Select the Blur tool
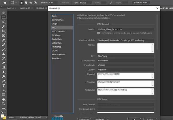The width and height of the screenshot is (173, 120). [x=3, y=72]
